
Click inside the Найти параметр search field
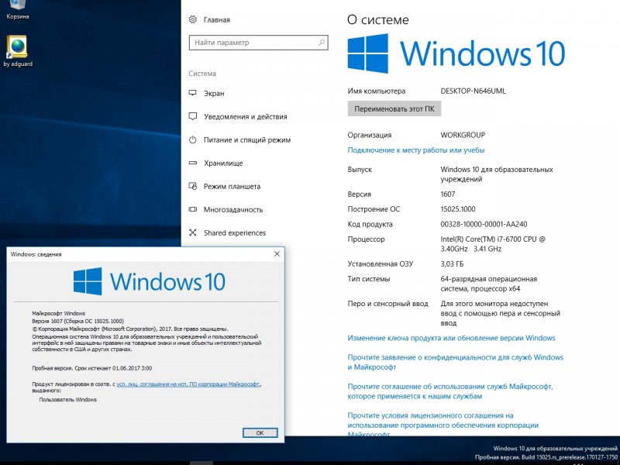[x=259, y=43]
